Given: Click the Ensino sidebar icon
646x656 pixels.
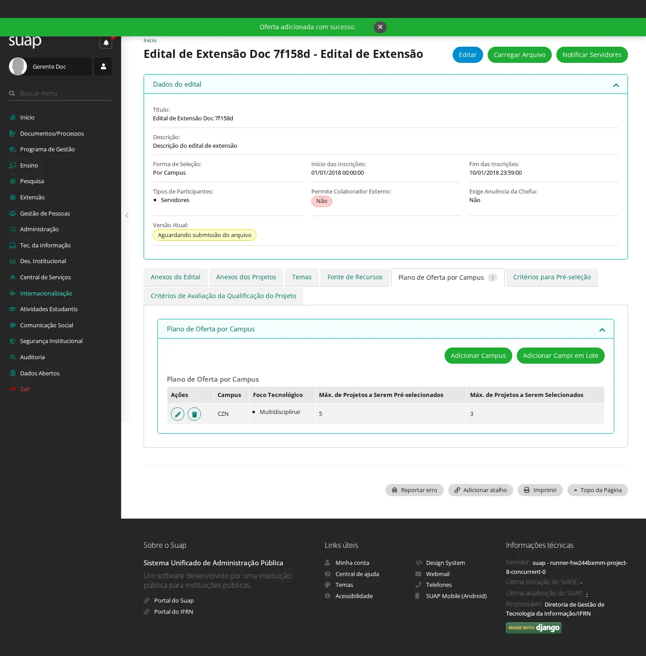Looking at the screenshot, I should 13,165.
